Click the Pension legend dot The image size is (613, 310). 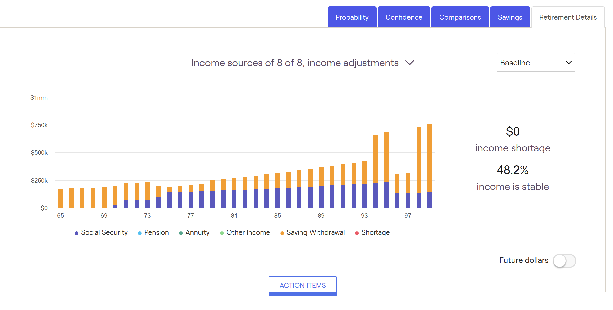click(x=139, y=233)
